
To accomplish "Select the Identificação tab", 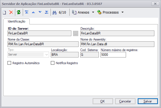I will [17, 21].
